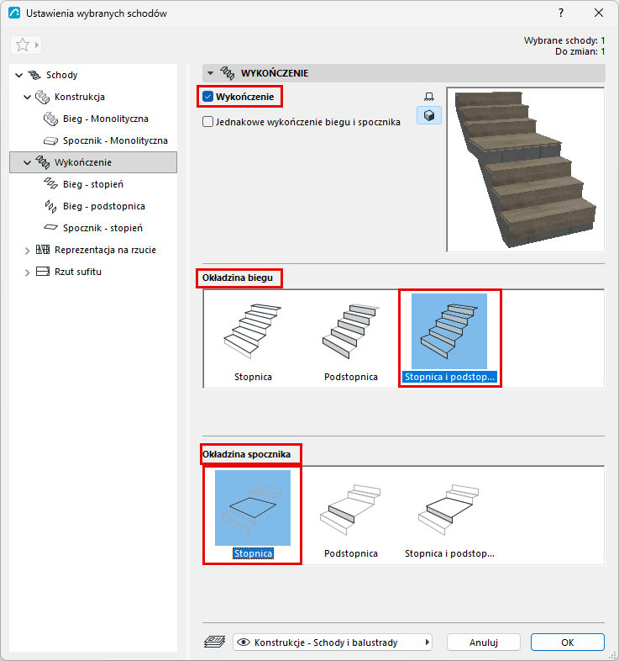Choose Stopnica for Okładzina biegu
Screen dimensions: 619x661
(253, 338)
